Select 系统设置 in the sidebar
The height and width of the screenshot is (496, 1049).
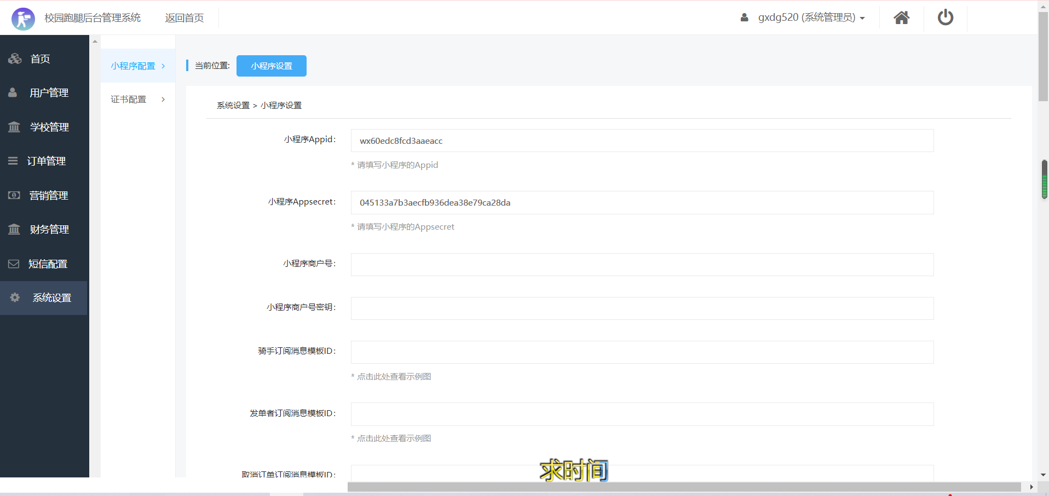51,298
